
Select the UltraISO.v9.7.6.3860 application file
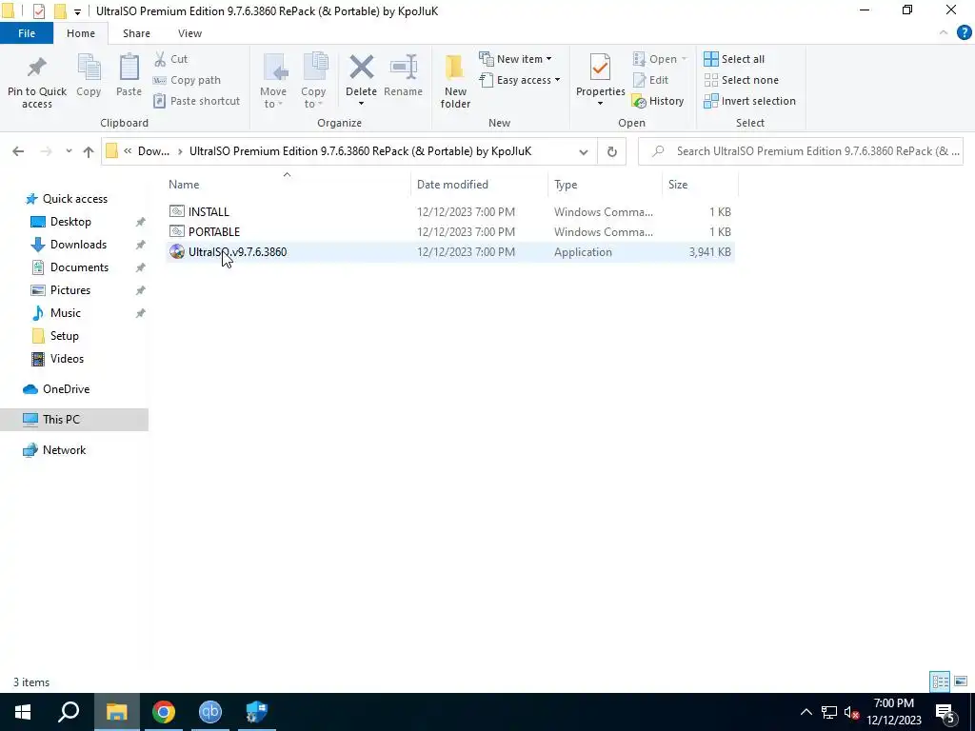coord(450,251)
